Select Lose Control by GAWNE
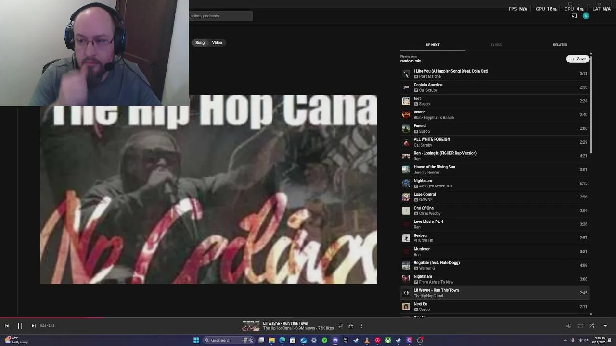The width and height of the screenshot is (616, 346). [494, 197]
